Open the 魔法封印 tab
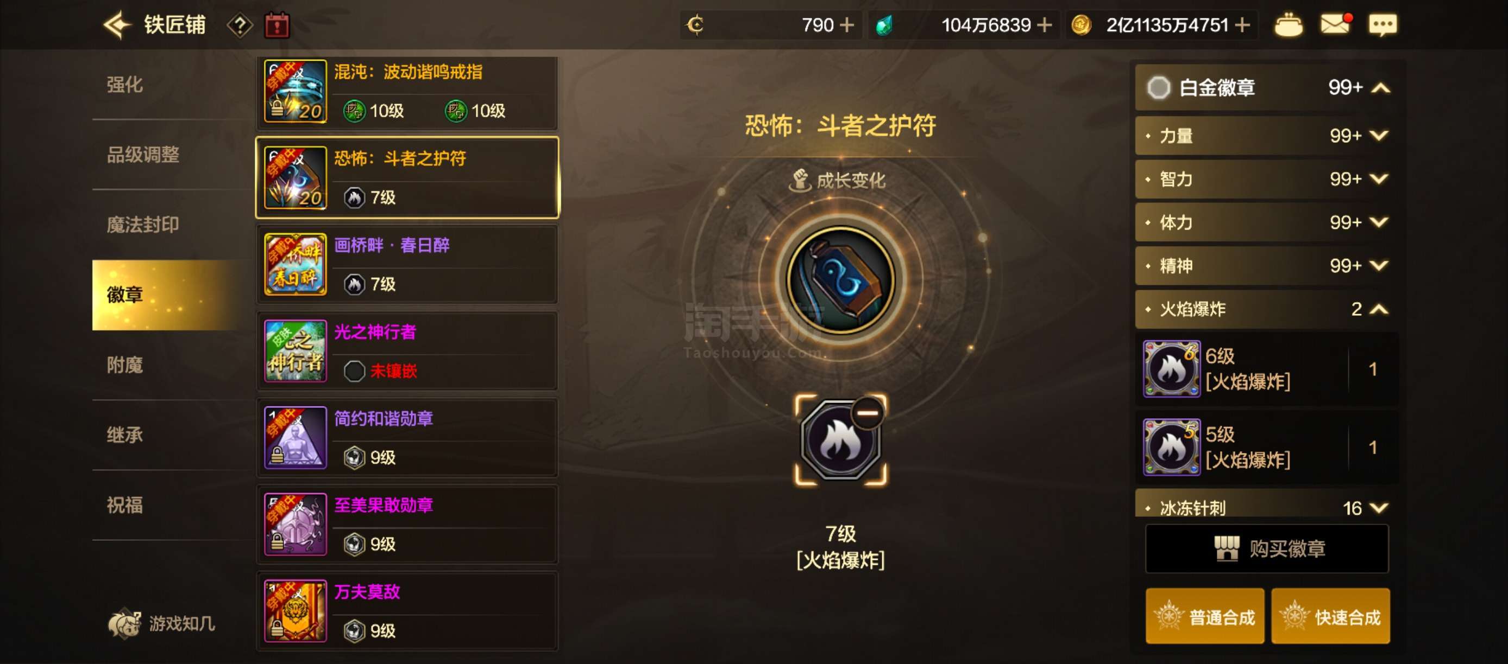The height and width of the screenshot is (664, 1508). 143,225
